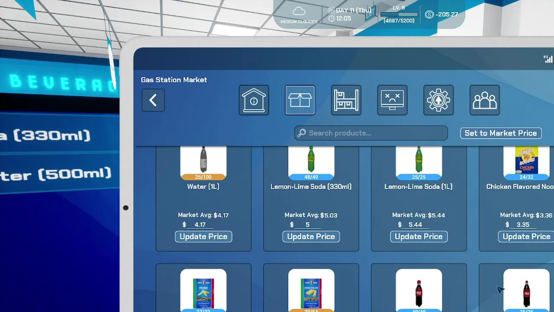The height and width of the screenshot is (312, 554).
Task: Update price for Chicken Flavored Noodles
Action: (x=526, y=237)
